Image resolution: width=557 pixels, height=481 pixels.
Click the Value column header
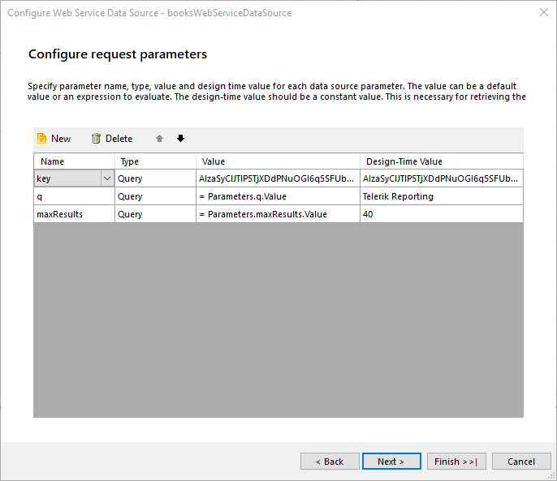coord(278,161)
